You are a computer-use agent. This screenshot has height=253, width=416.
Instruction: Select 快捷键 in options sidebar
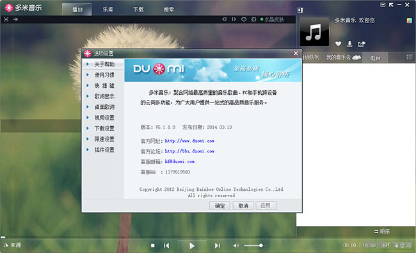pos(103,85)
